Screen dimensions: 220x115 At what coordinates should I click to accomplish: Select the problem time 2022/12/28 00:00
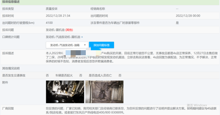[x=188, y=16]
